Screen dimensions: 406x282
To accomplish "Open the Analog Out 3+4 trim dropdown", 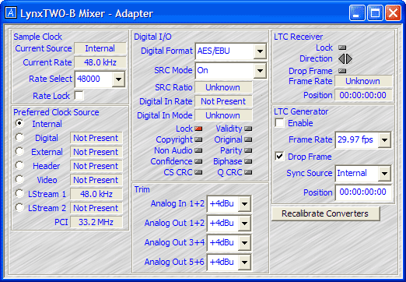I will (244, 243).
